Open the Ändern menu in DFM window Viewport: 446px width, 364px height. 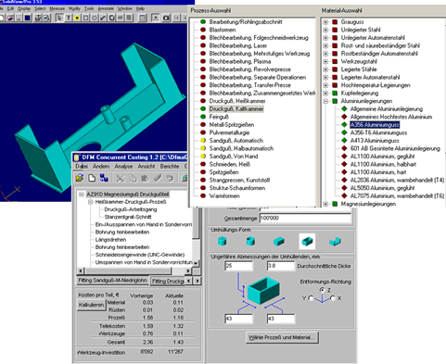pyautogui.click(x=101, y=166)
